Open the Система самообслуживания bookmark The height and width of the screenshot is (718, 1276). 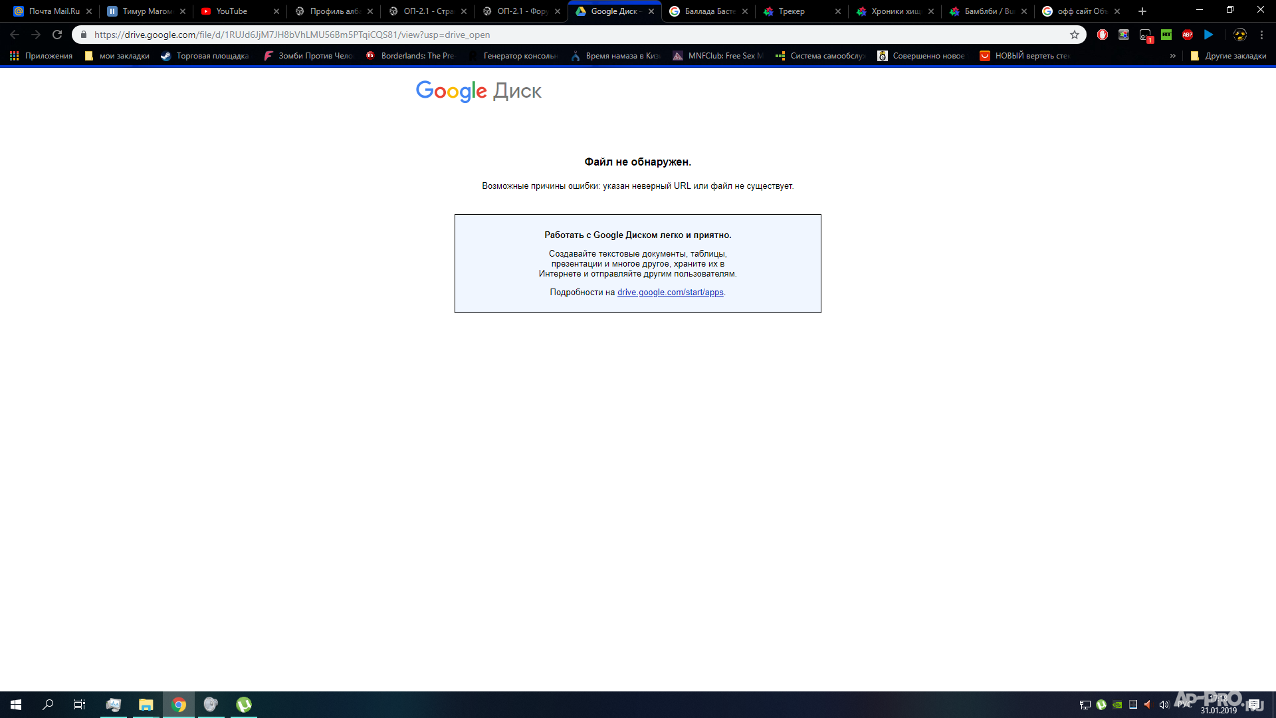pyautogui.click(x=819, y=56)
